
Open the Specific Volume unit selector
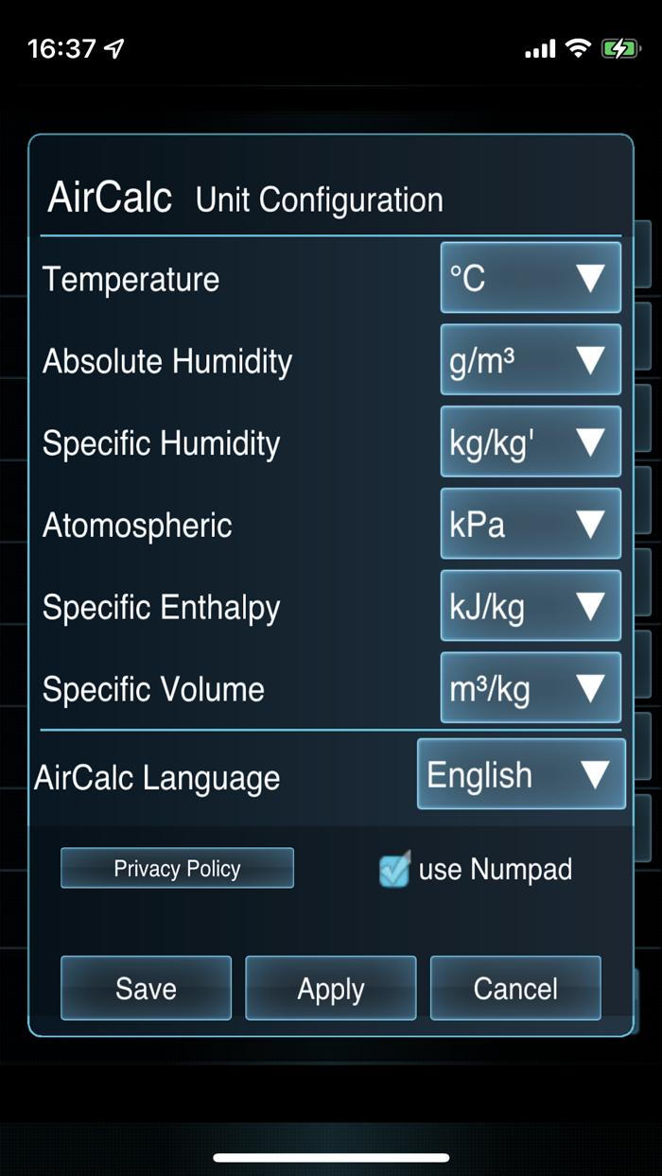530,688
